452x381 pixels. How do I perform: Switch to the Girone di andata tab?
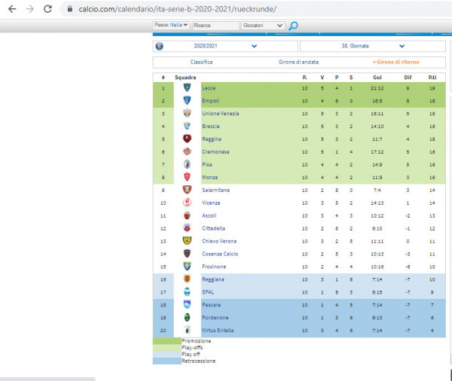click(298, 62)
